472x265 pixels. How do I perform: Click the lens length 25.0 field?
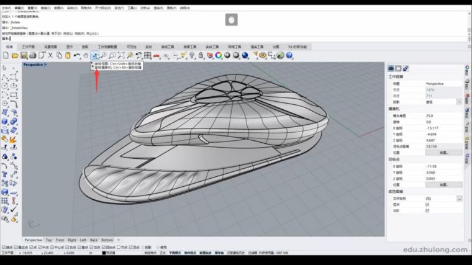pos(443,116)
